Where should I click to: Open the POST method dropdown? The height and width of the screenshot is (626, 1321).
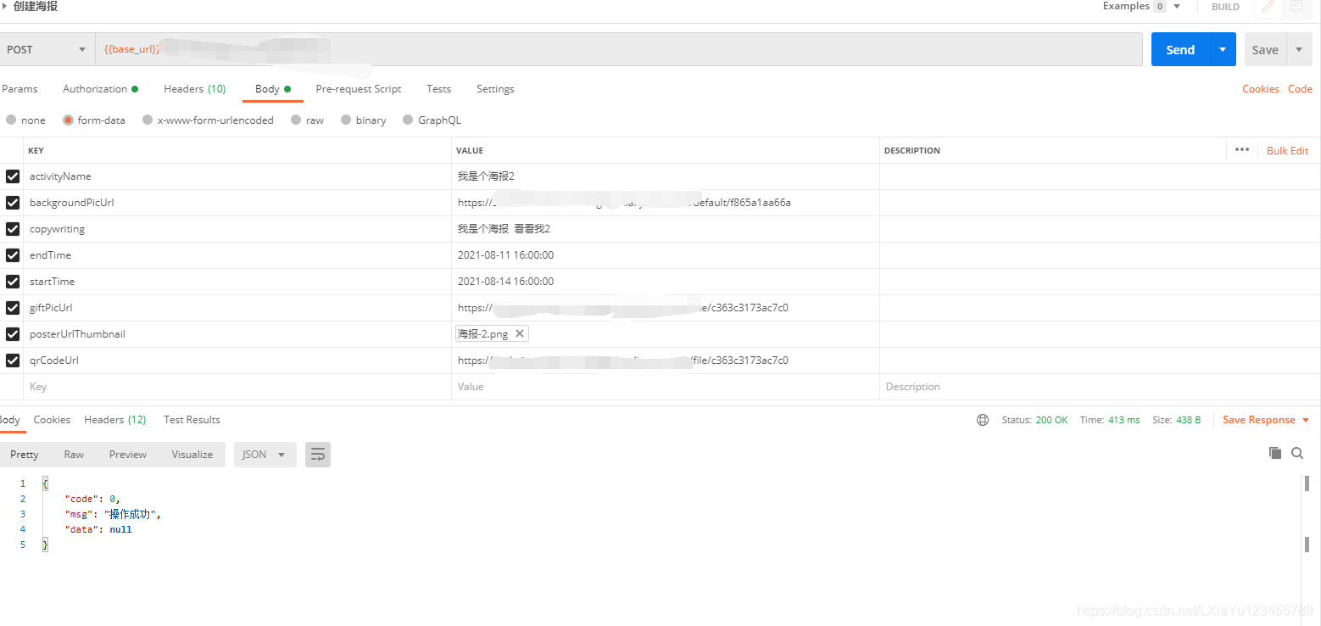(47, 49)
